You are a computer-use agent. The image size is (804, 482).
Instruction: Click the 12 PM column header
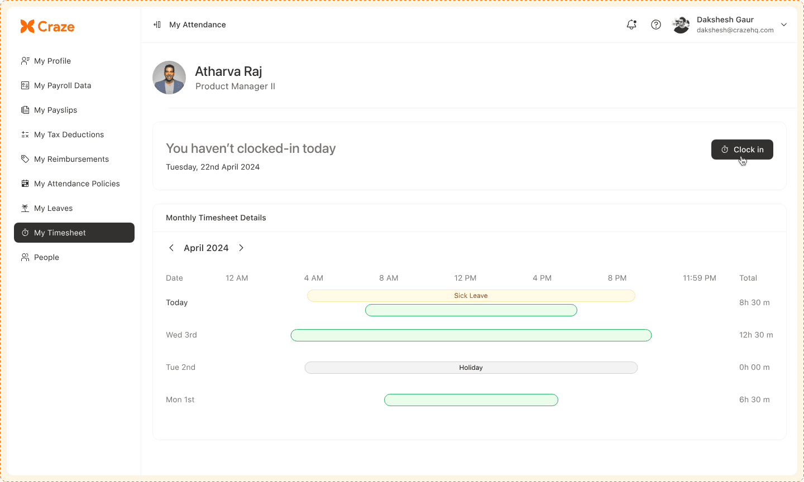(x=465, y=278)
